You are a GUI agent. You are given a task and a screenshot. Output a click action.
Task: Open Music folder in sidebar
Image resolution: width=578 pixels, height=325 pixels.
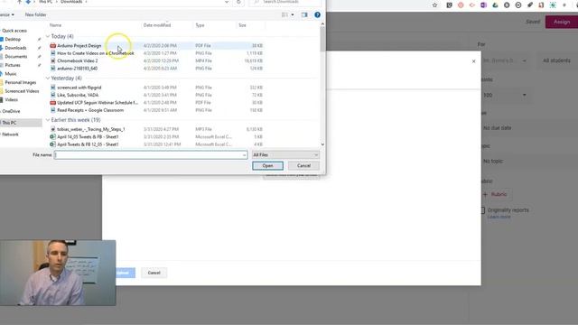click(11, 74)
